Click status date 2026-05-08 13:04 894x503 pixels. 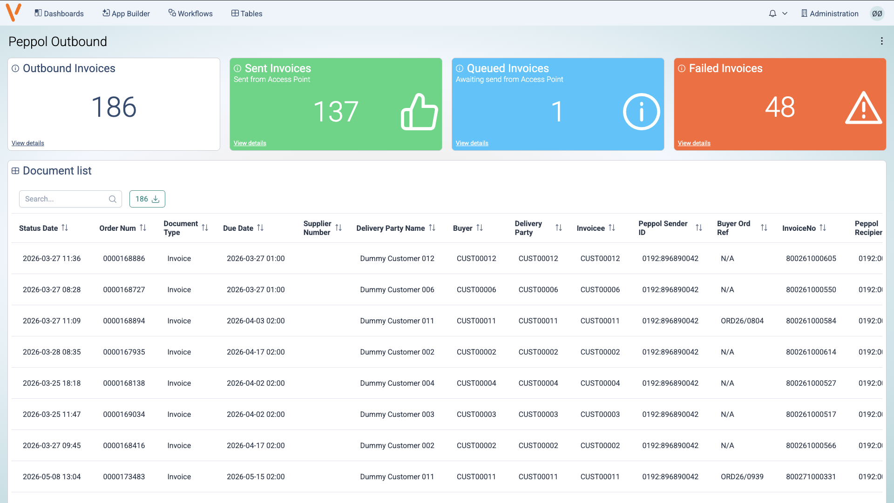(x=52, y=477)
